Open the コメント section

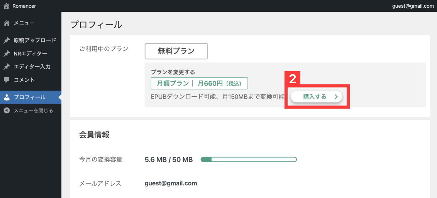coord(24,80)
